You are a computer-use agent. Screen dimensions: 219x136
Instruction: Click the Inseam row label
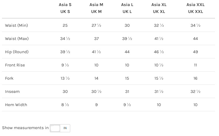[x=12, y=91]
